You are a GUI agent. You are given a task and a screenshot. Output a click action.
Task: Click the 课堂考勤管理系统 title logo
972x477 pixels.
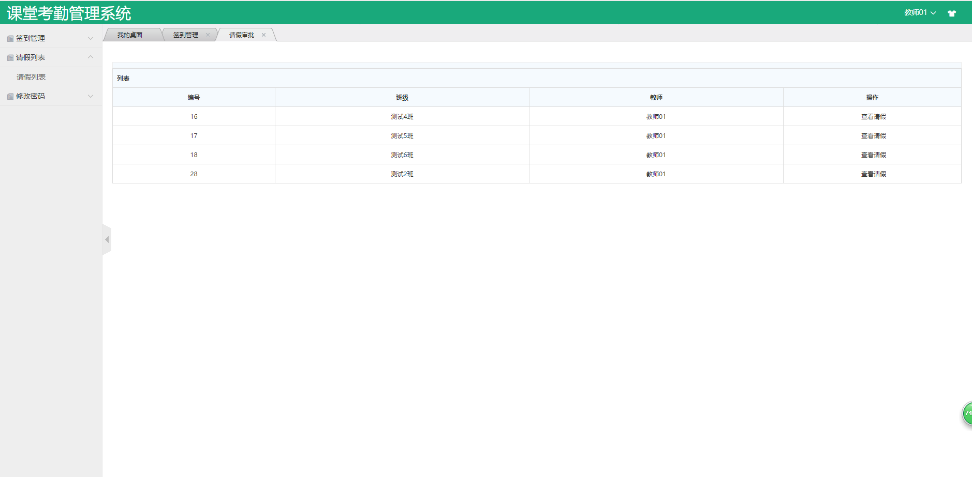coord(69,13)
